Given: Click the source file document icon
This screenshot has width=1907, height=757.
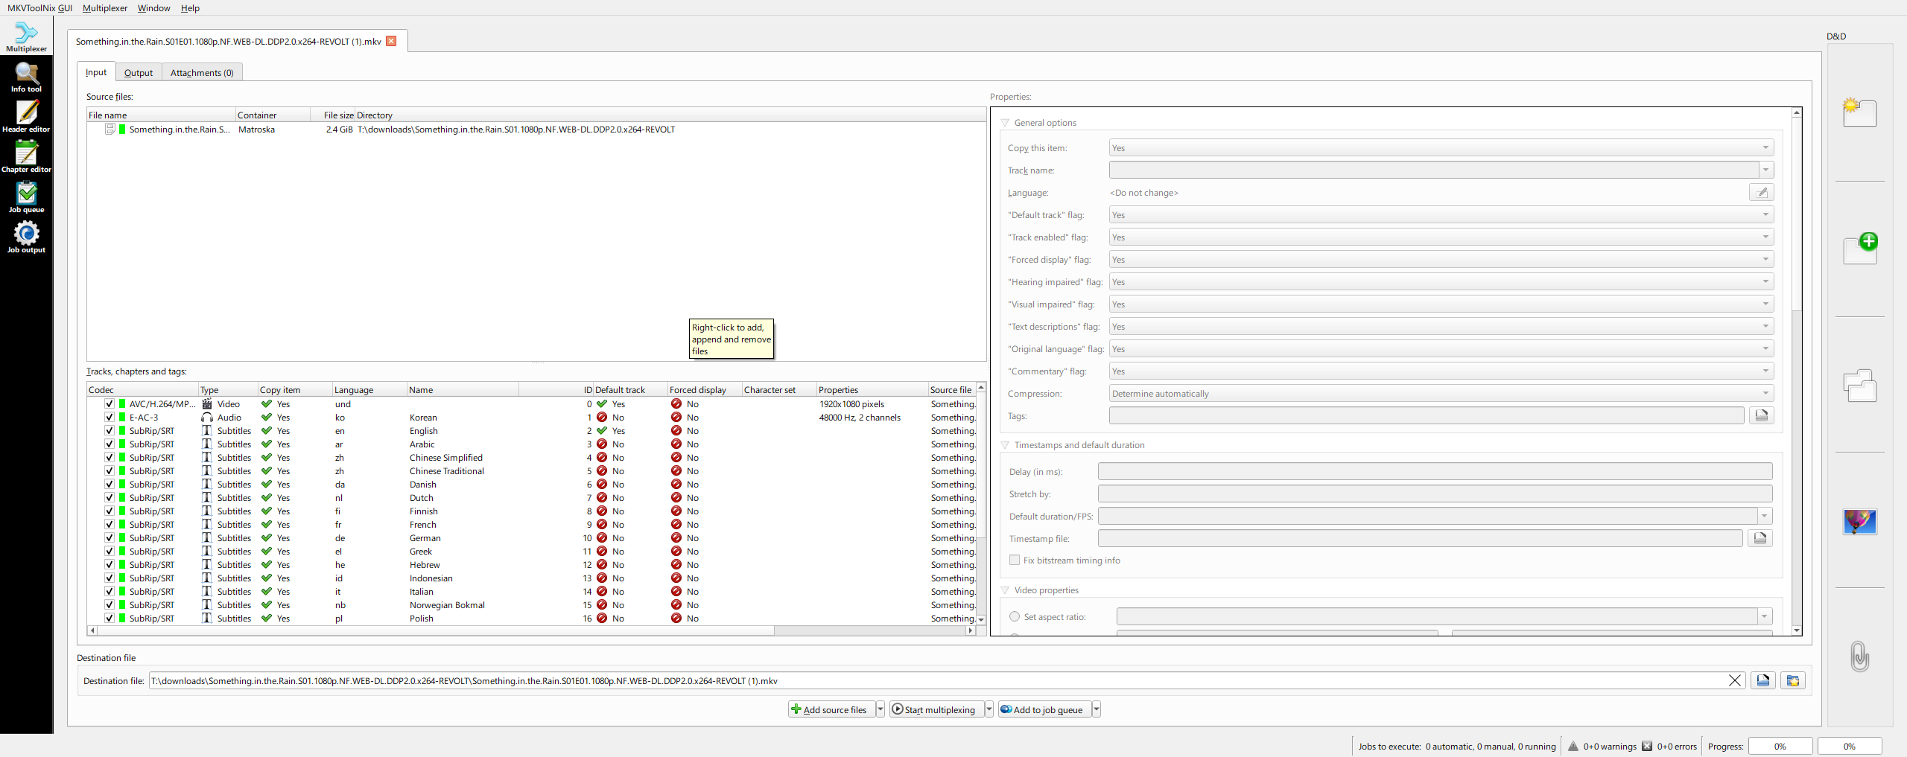Looking at the screenshot, I should click(110, 129).
